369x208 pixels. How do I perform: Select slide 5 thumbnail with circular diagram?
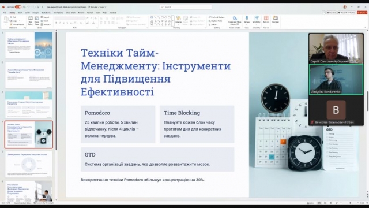[x=29, y=164]
